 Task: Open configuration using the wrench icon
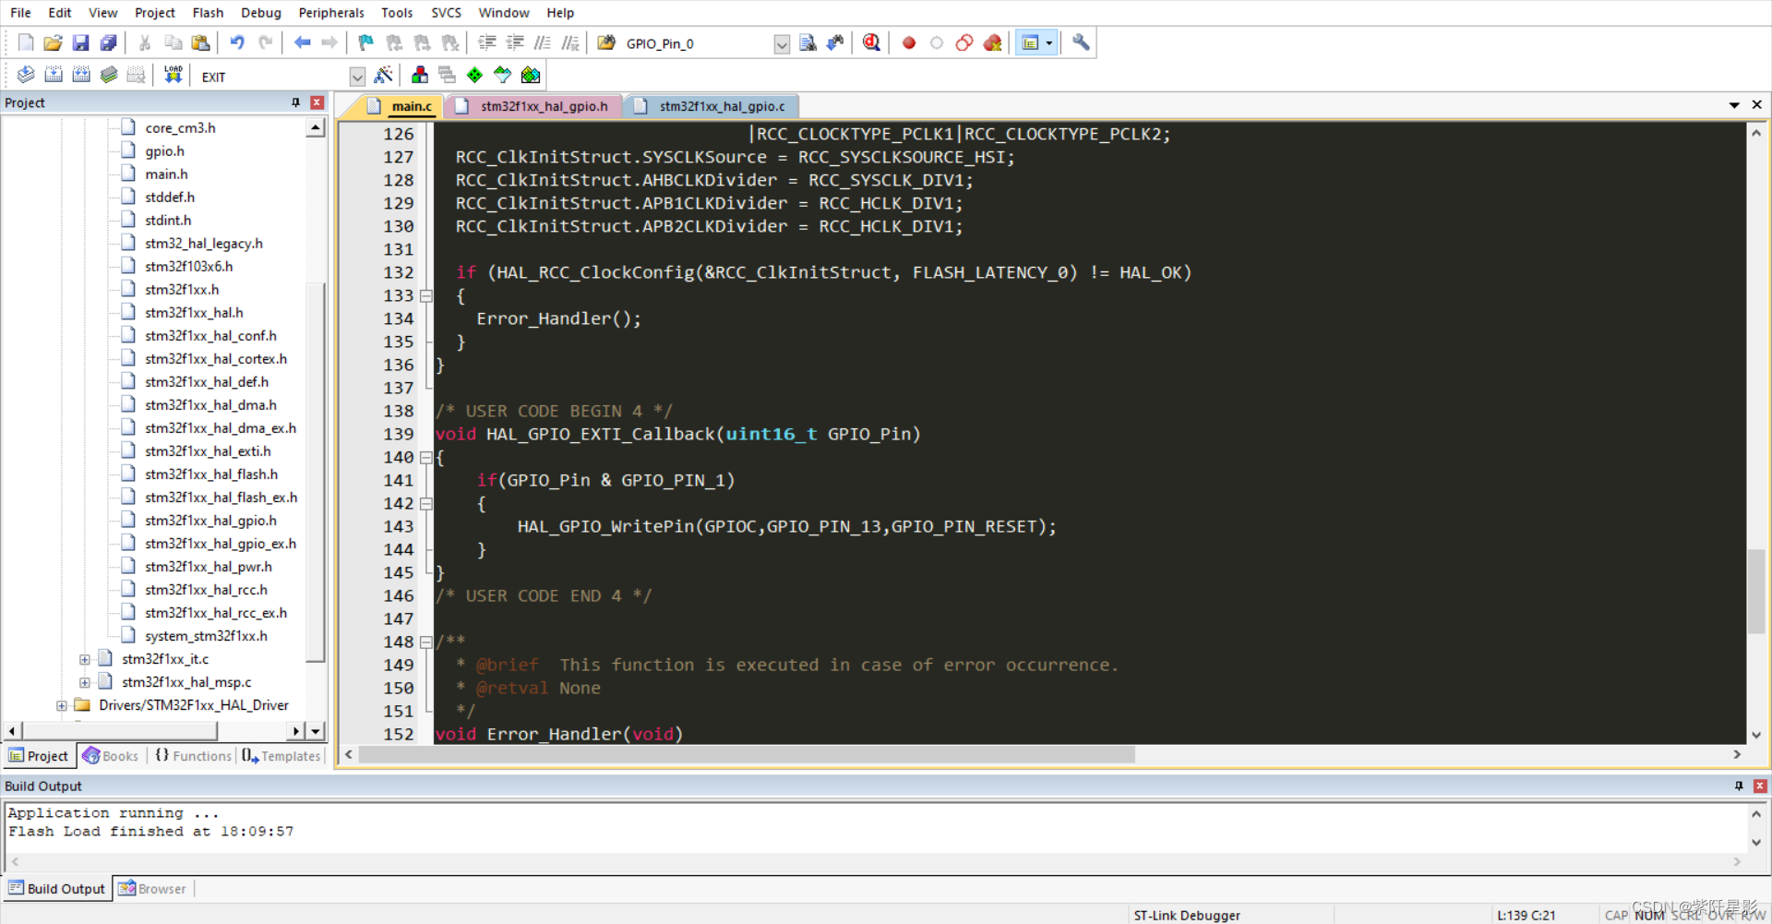pos(1079,42)
